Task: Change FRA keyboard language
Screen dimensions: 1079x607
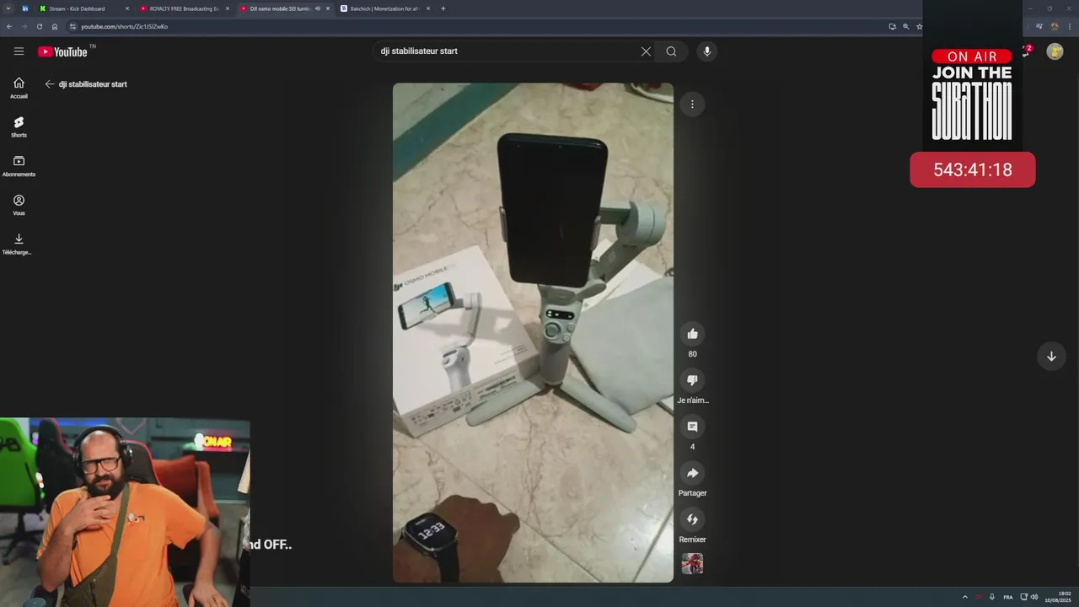Action: click(x=1008, y=597)
